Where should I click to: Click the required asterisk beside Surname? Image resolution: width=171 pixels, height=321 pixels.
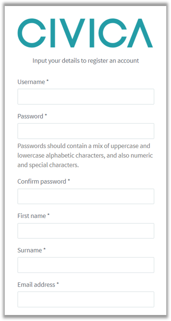pyautogui.click(x=45, y=249)
